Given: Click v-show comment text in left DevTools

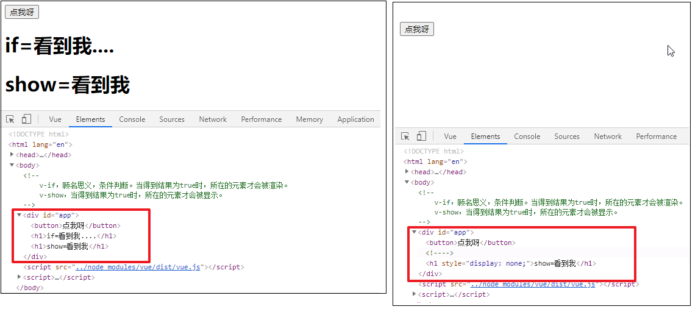Looking at the screenshot, I should click(130, 195).
